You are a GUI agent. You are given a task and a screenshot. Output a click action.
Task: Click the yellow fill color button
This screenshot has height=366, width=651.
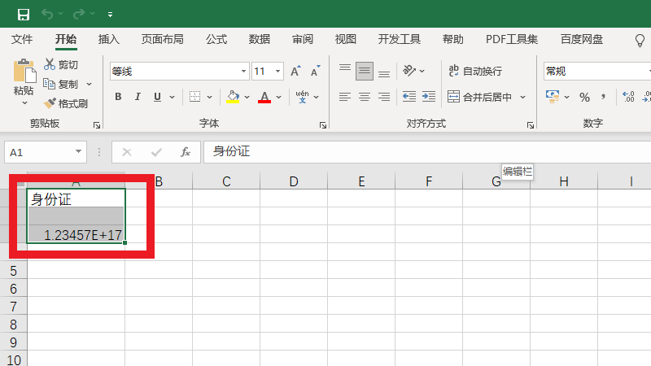click(x=233, y=97)
